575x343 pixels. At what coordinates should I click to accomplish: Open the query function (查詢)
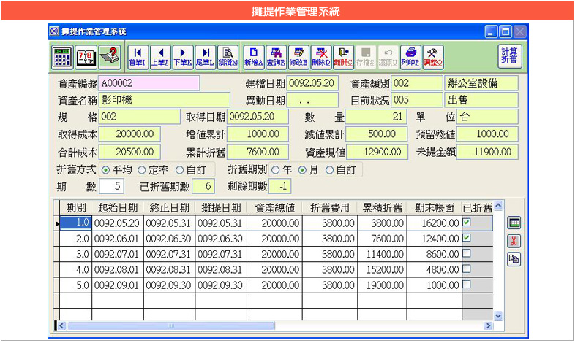click(x=275, y=56)
